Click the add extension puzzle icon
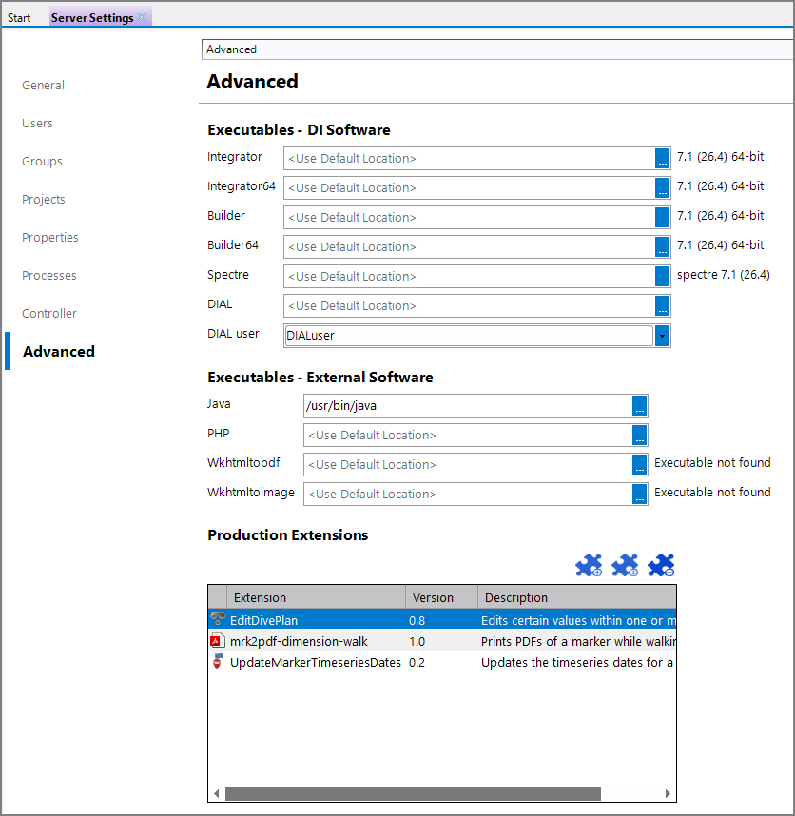 (x=589, y=566)
